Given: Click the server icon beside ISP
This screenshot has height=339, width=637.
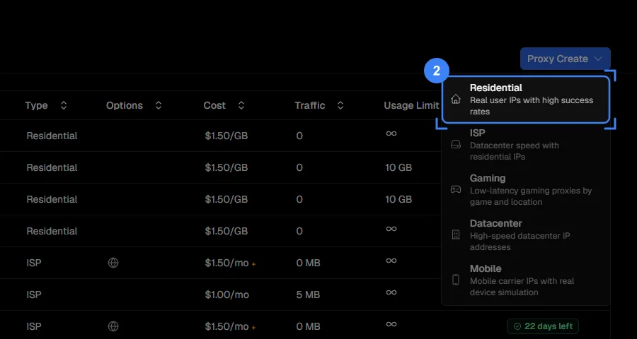Looking at the screenshot, I should pyautogui.click(x=456, y=144).
